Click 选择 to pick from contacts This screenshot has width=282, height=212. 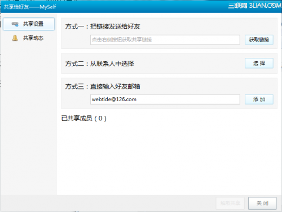point(259,63)
